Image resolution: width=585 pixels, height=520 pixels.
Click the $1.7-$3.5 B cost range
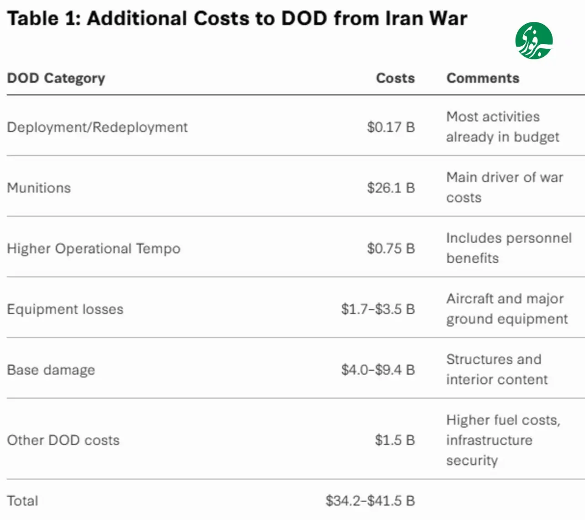tap(378, 309)
